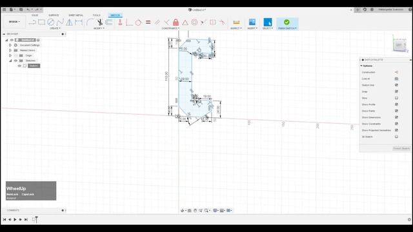413x232 pixels.
Task: Apply Parallel constraint
Action: pyautogui.click(x=157, y=23)
